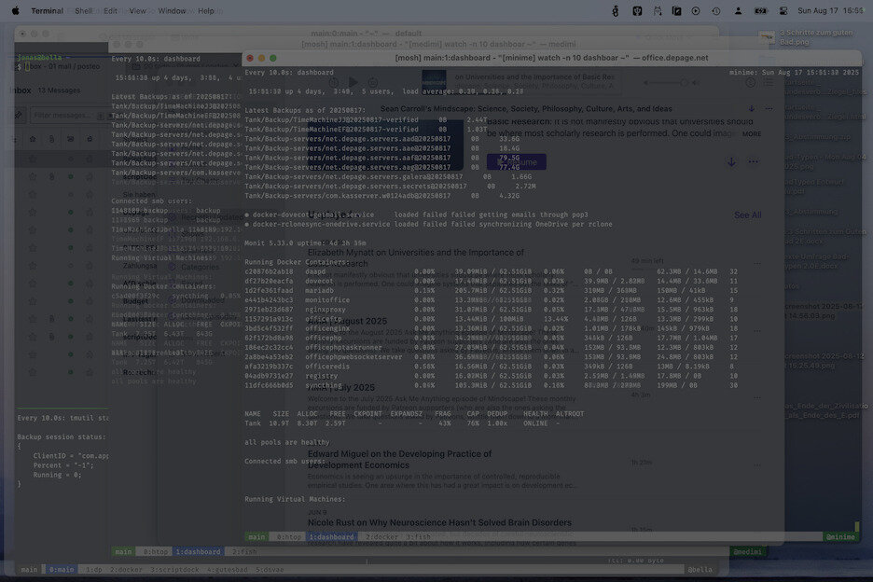The width and height of the screenshot is (873, 582).
Task: Click the docker-rclonesync-onedrive.service line
Action: click(428, 224)
